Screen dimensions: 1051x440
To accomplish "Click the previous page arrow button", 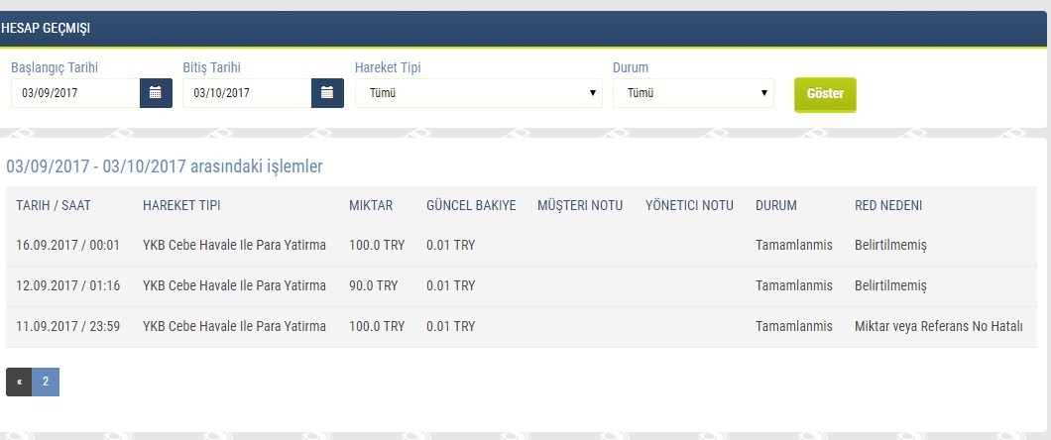I will point(19,382).
